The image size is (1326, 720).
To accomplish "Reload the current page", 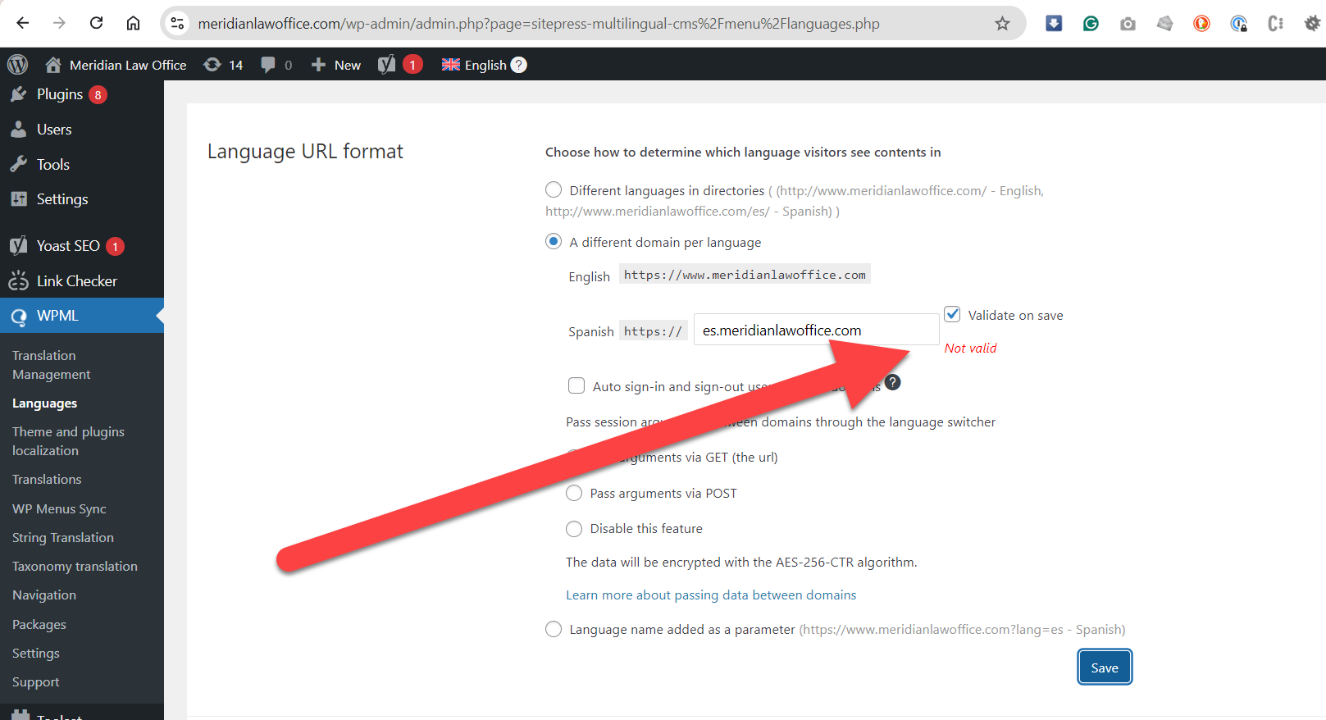I will click(x=96, y=23).
